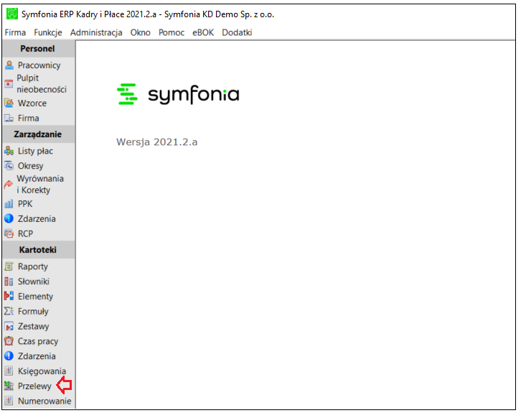Open Zdarzenia label in Kartoteki section
This screenshot has height=413, width=521.
[x=37, y=356]
